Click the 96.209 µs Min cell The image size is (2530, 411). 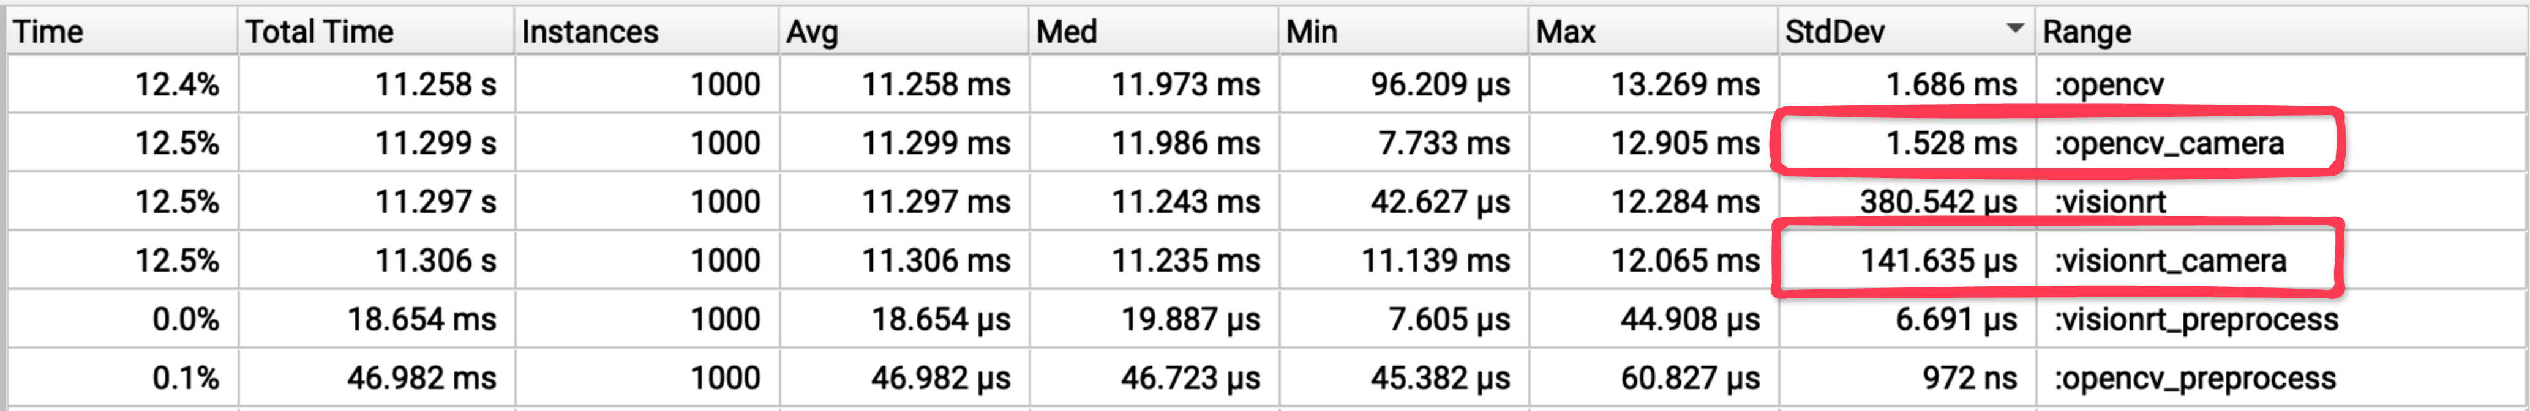click(1440, 84)
